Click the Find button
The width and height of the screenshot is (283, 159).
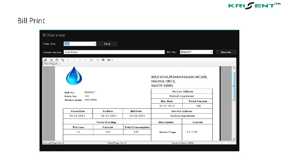click(107, 44)
